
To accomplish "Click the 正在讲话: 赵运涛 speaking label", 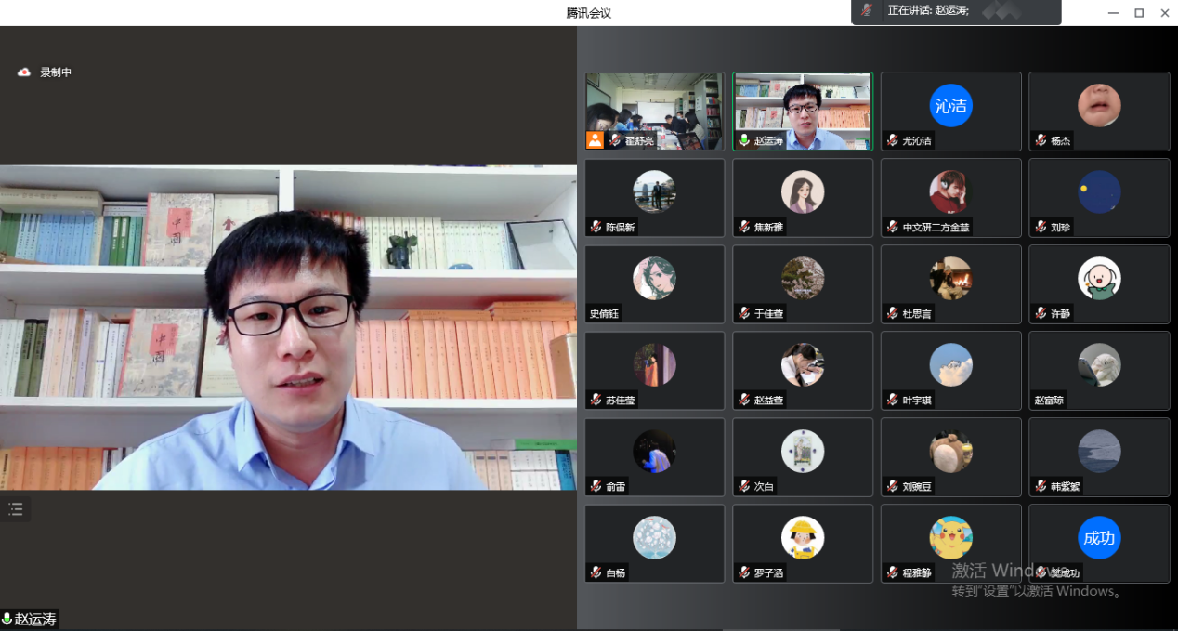I will coord(928,10).
